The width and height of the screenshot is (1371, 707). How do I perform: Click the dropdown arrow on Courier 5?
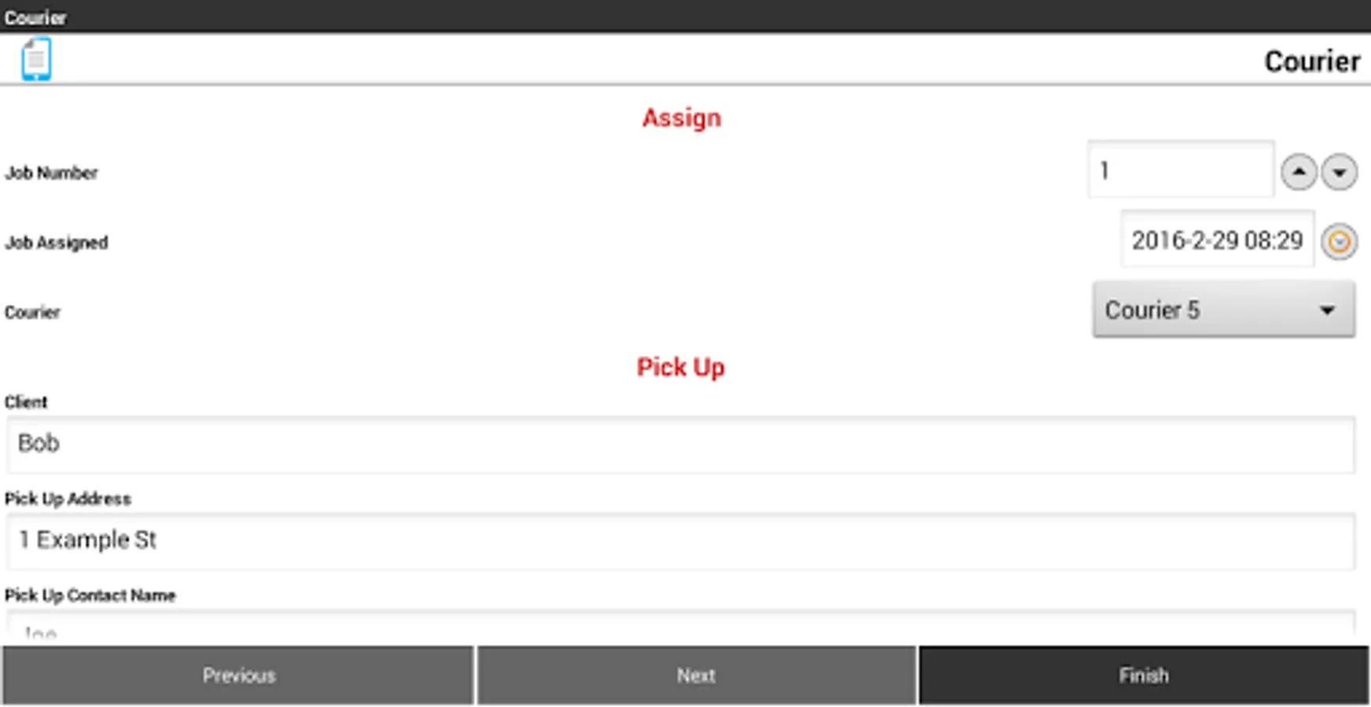click(x=1328, y=310)
